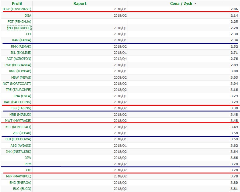The height and width of the screenshot is (192, 240).
Task: Select the 3.62 value in AVIASG row
Action: click(234, 146)
